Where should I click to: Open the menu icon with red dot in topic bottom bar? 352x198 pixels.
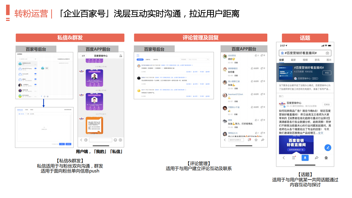tap(294, 158)
